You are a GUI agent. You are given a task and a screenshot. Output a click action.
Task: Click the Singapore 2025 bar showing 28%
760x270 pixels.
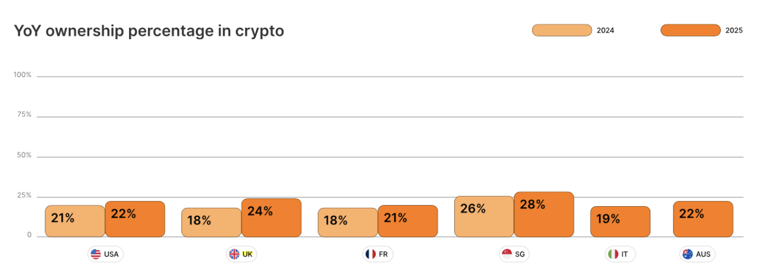click(544, 214)
